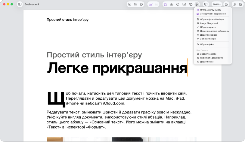Viewport: 245px width, 142px height.
Task: Insert a chart using the pie Chart icon
Action: click(x=178, y=5)
